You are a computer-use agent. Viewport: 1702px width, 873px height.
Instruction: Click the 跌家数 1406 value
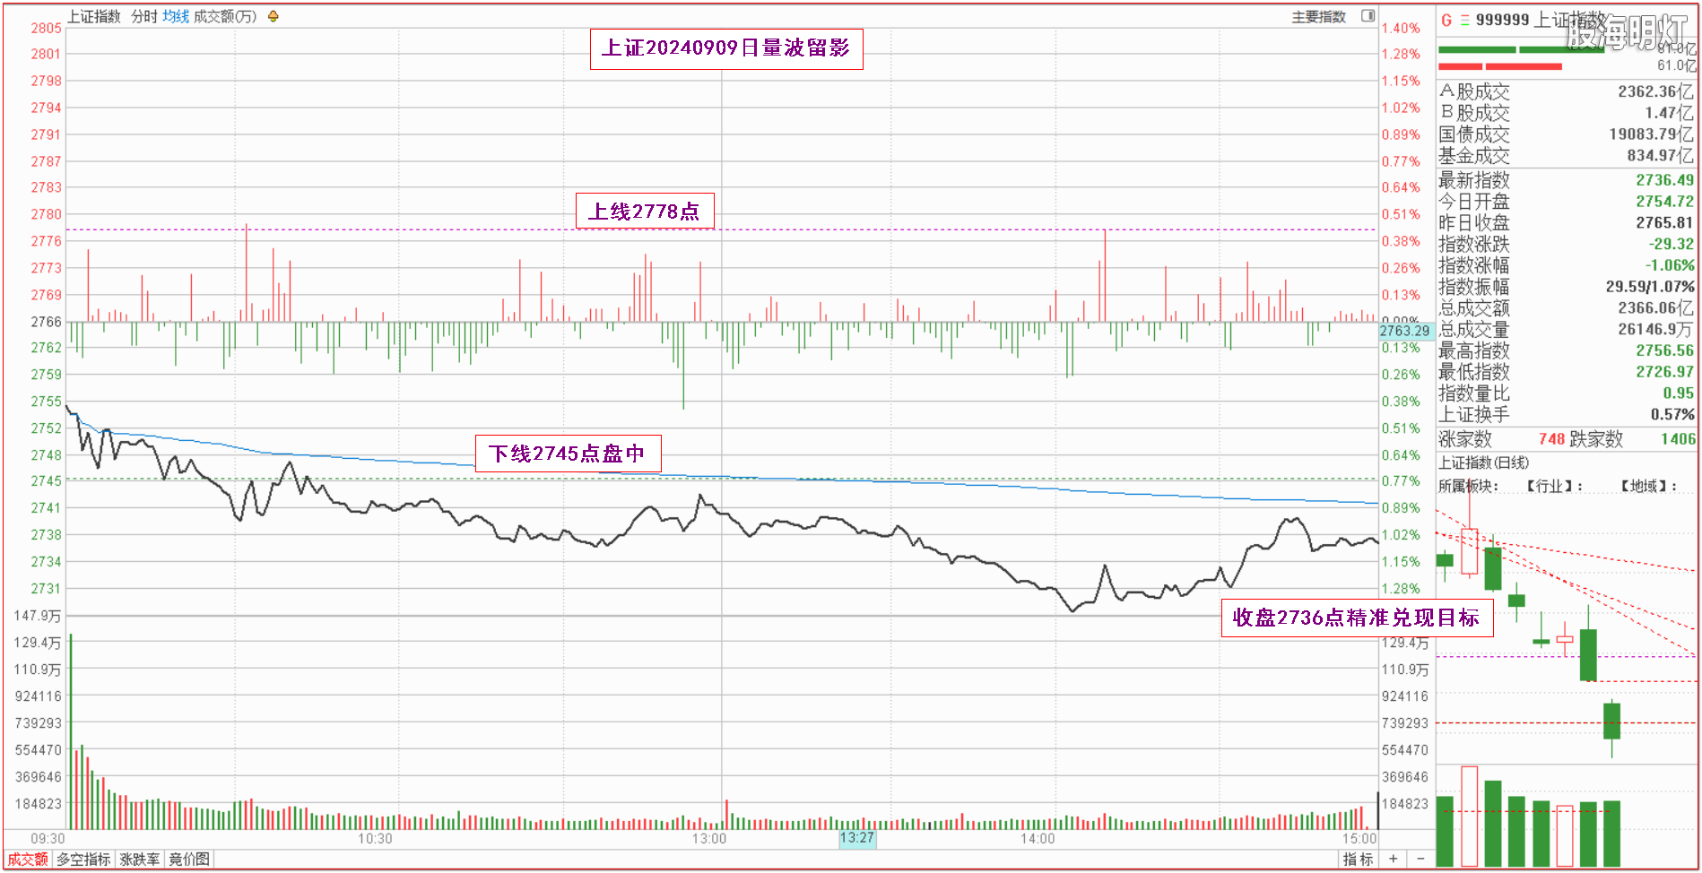point(1678,439)
